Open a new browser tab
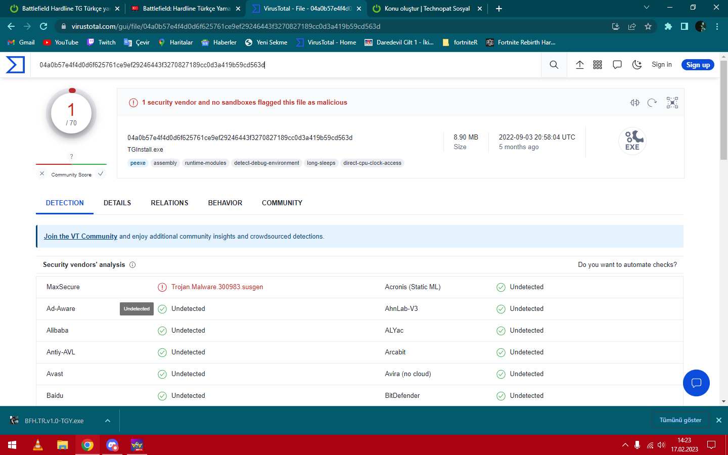Viewport: 728px width, 455px height. [499, 9]
